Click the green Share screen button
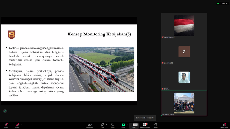 pos(123,125)
